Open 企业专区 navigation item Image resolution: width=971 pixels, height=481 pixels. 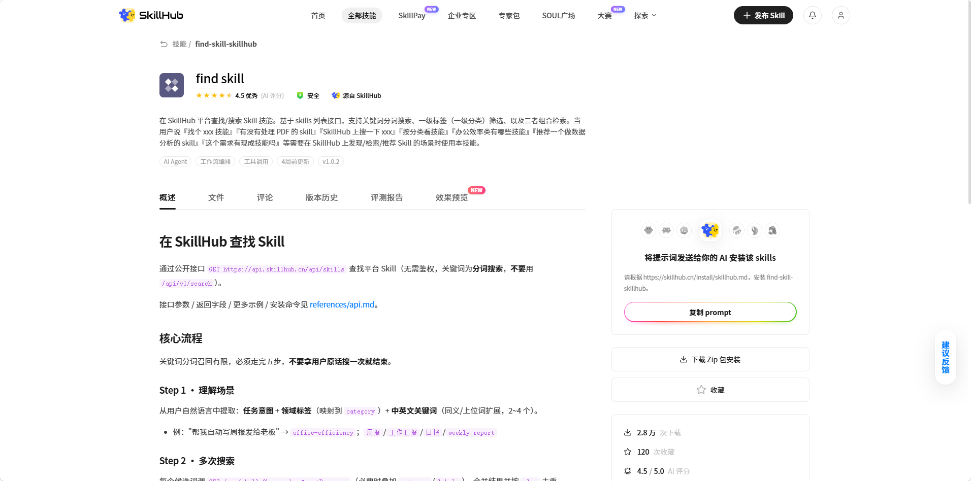[x=462, y=16]
